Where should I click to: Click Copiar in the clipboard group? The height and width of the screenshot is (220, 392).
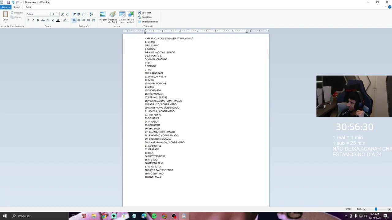click(x=16, y=17)
